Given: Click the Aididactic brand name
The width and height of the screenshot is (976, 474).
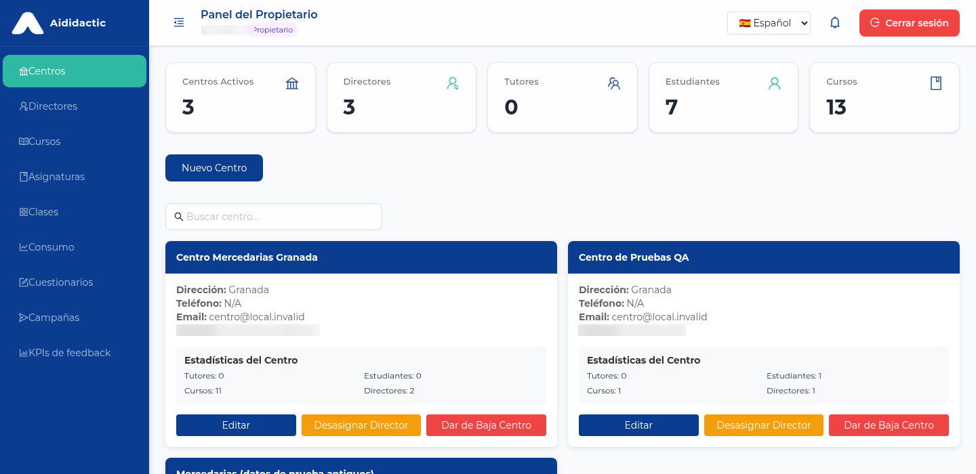Looking at the screenshot, I should [78, 23].
